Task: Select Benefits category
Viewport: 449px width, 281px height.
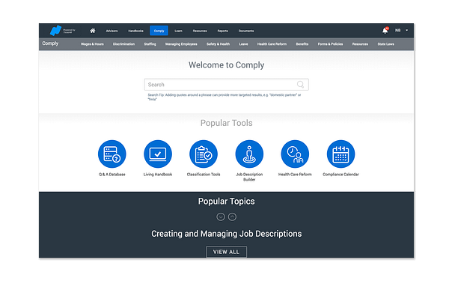Action: pyautogui.click(x=302, y=44)
